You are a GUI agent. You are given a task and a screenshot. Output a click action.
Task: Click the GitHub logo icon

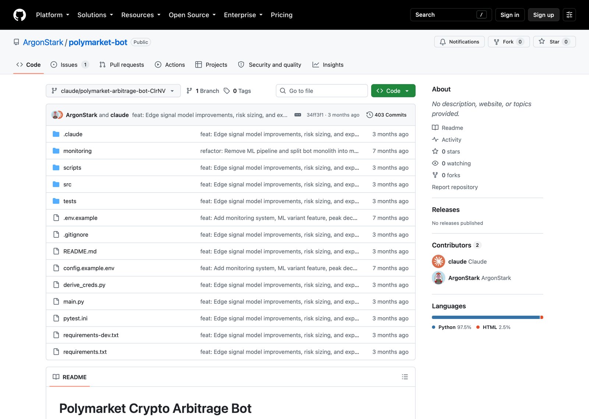(x=20, y=15)
